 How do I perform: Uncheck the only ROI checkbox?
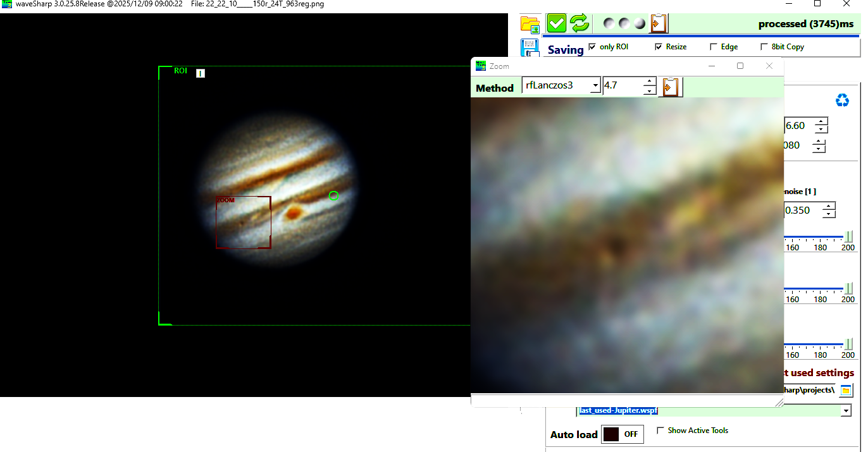coord(592,47)
